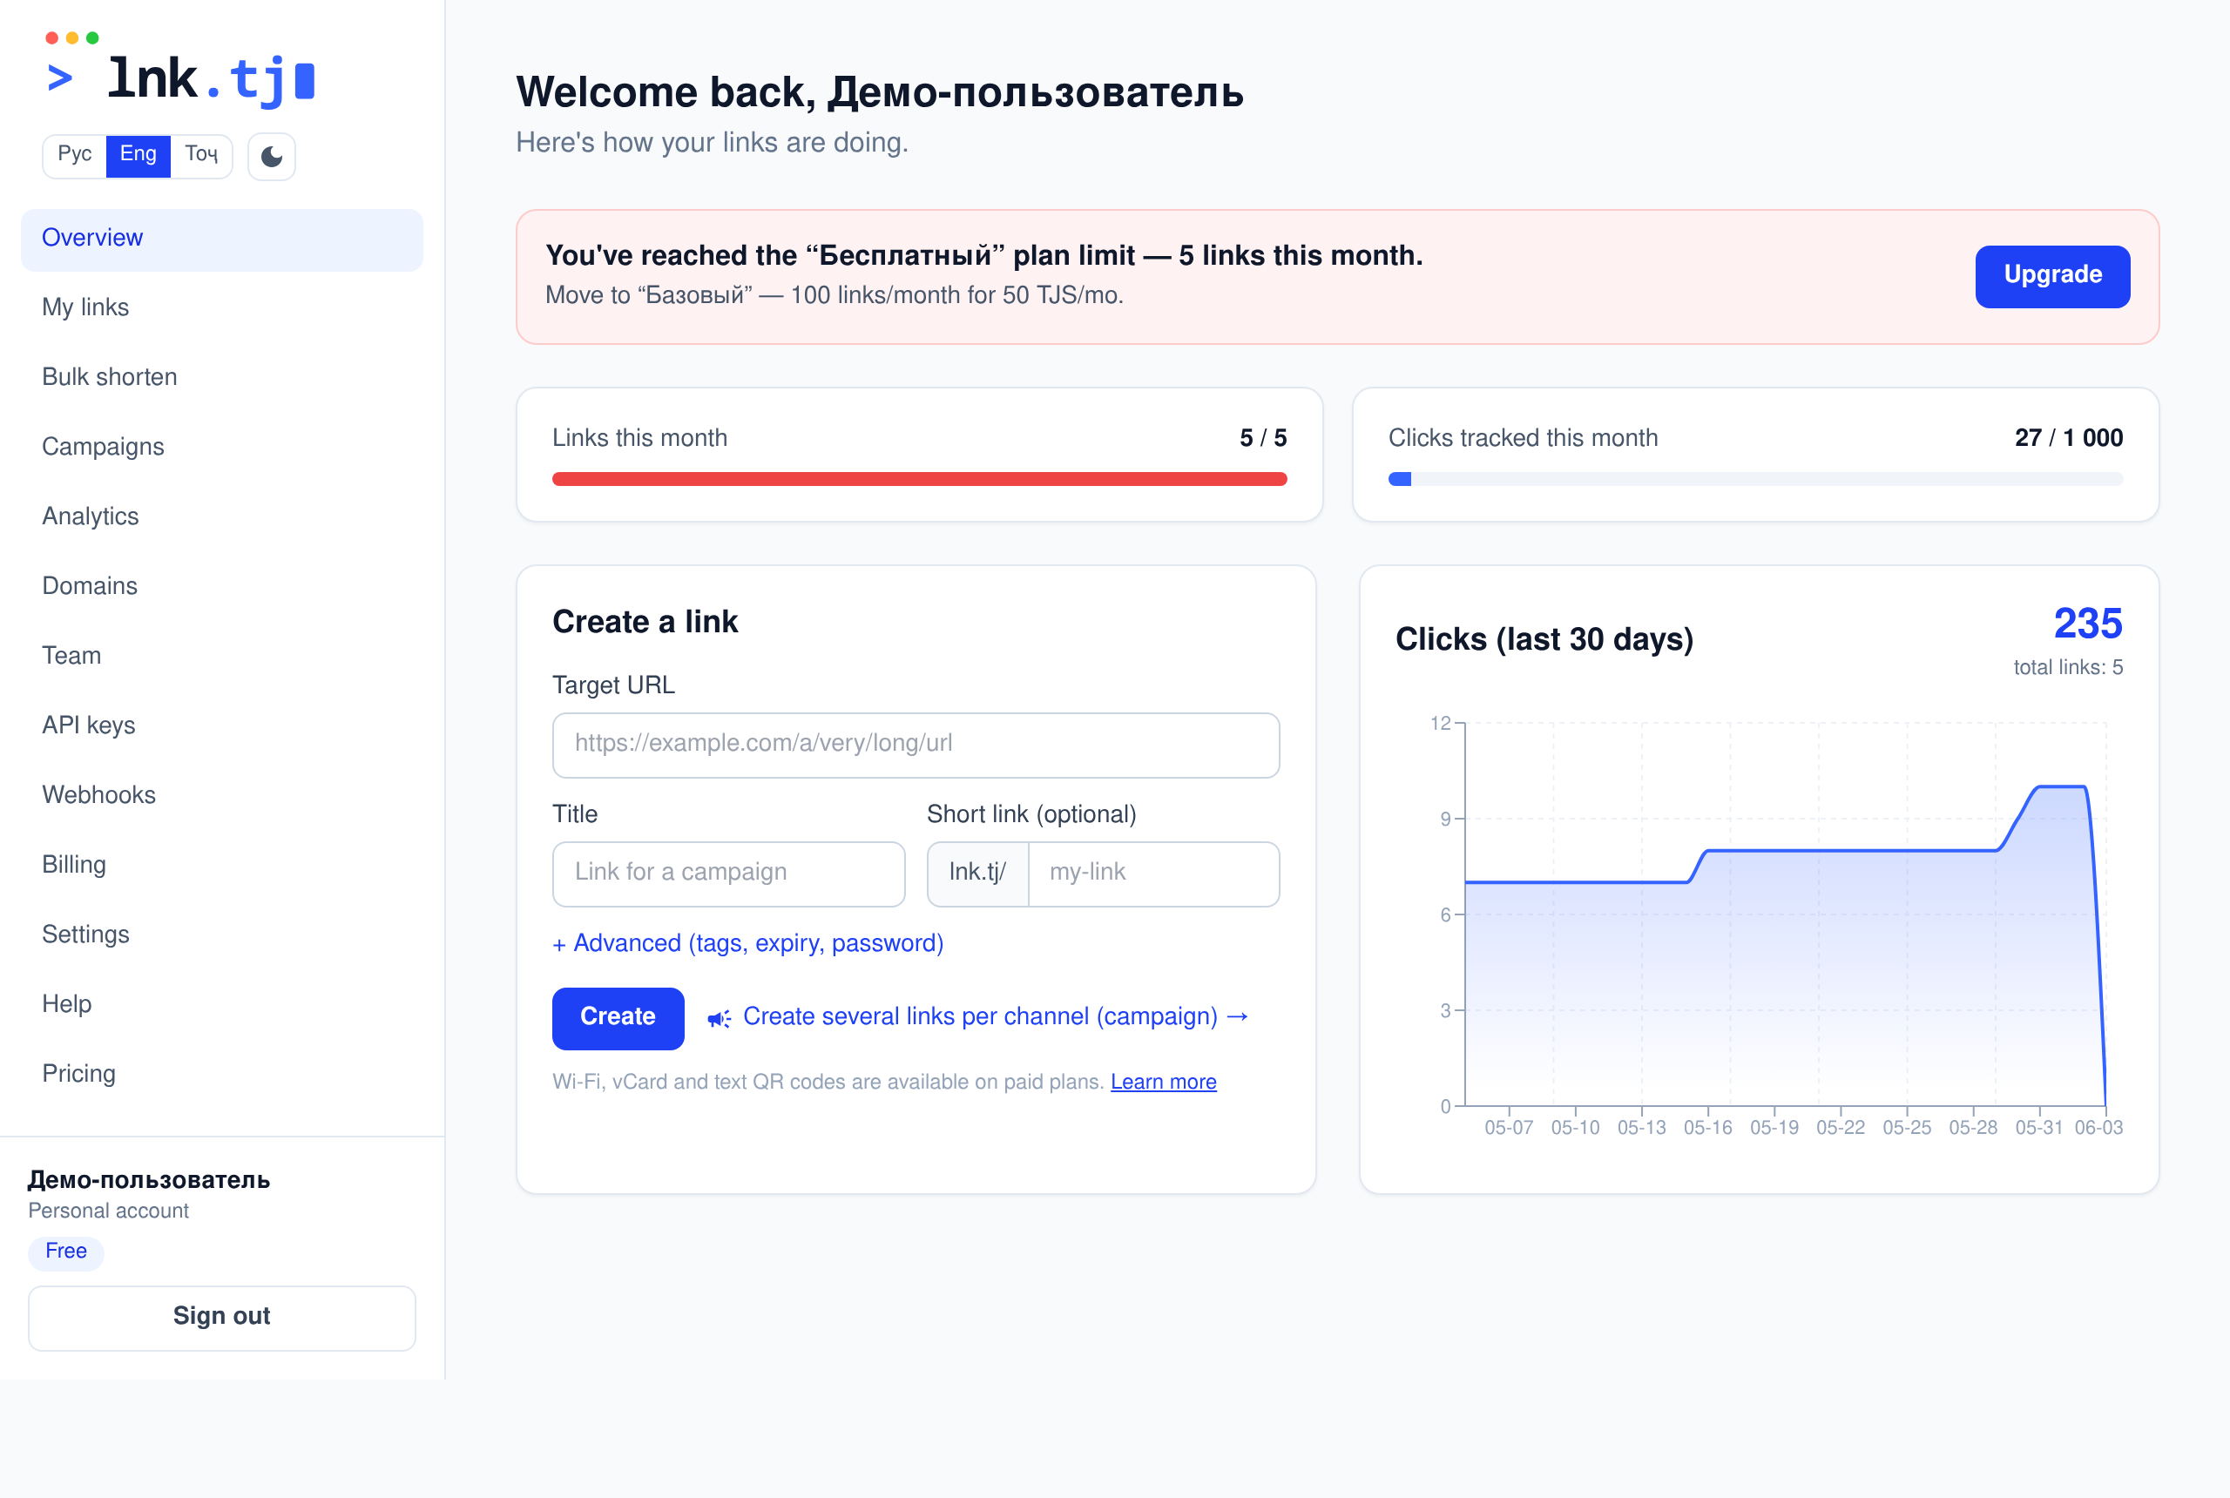Click the 27 / 1 000 clicks counter
This screenshot has height=1498, width=2230.
coord(2069,438)
